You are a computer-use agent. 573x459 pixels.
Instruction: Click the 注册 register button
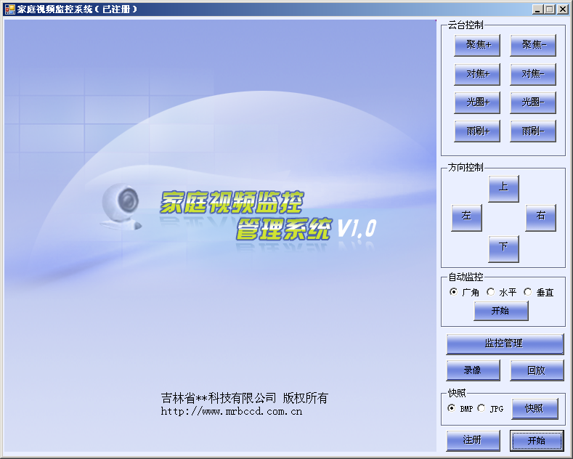473,440
